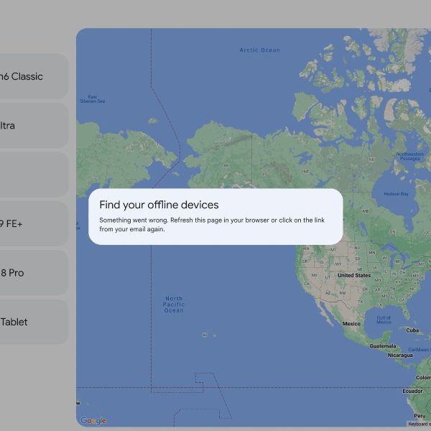Click the "Find your offline devices" dialog title
431x431 pixels.
[159, 205]
